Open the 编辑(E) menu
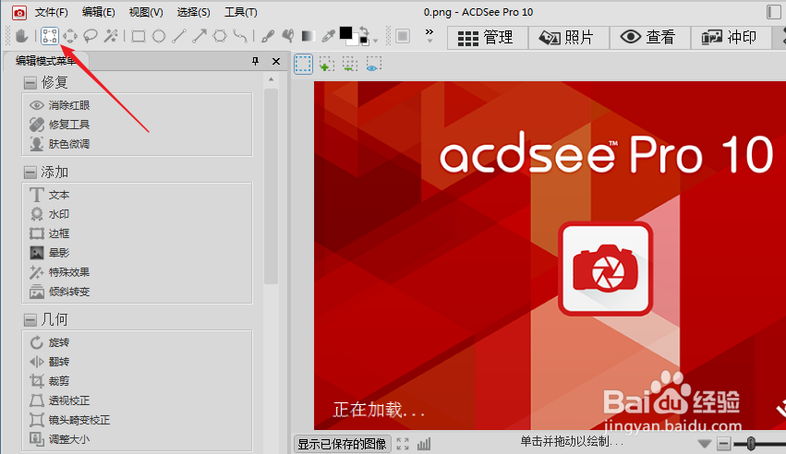This screenshot has height=454, width=786. pyautogui.click(x=98, y=12)
